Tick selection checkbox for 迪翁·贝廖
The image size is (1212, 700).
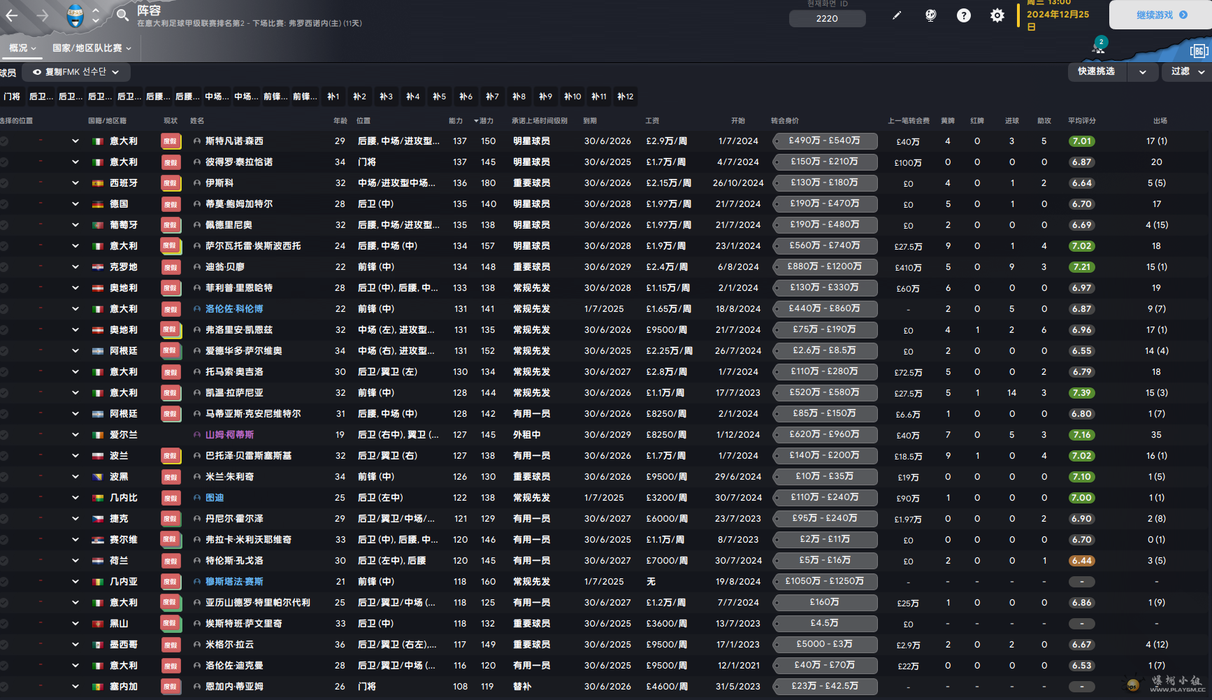point(4,267)
